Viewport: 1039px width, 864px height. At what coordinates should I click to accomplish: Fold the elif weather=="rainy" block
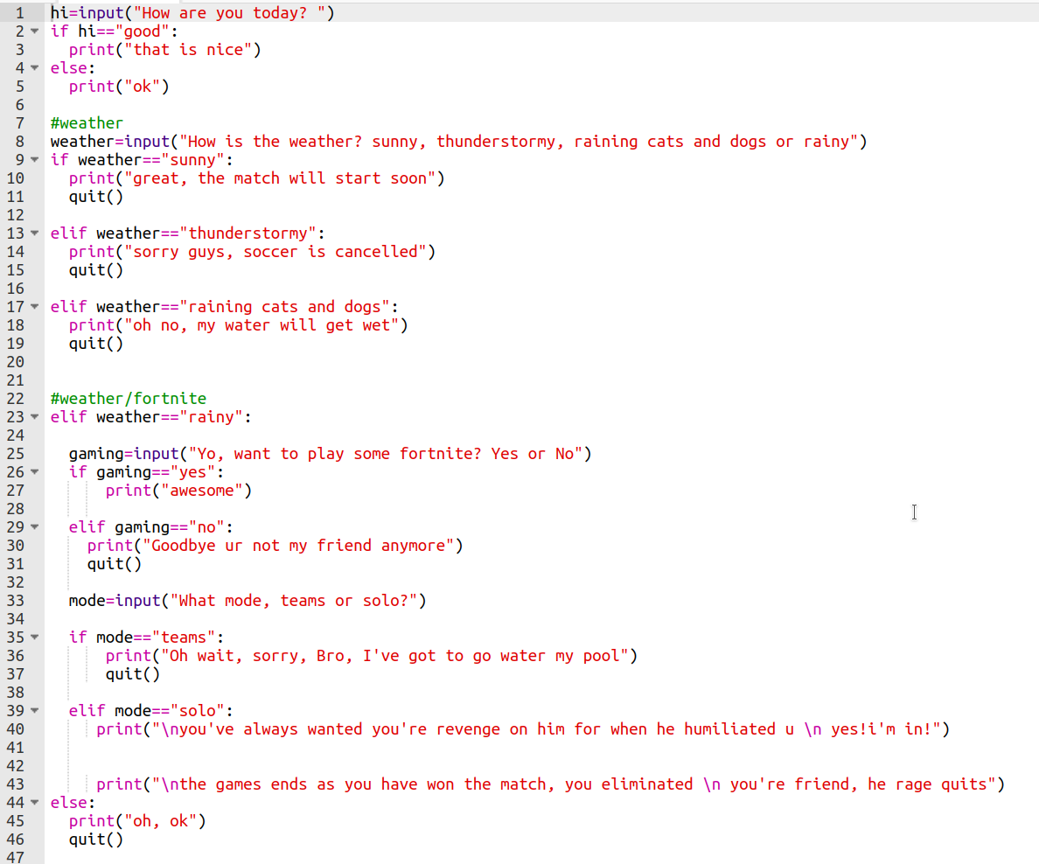click(34, 417)
